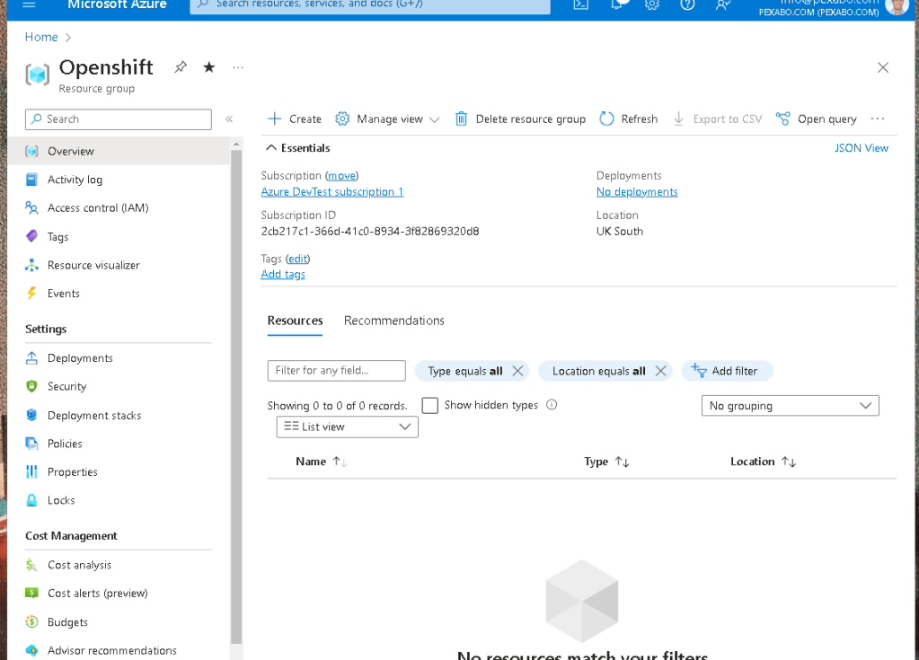The image size is (919, 660).
Task: Open the notifications bell icon
Action: 616,4
